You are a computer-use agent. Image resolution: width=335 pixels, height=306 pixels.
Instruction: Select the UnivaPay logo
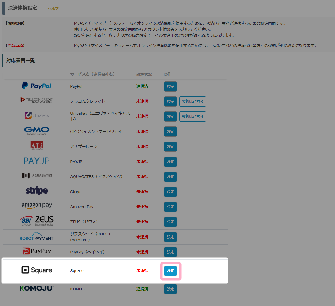36,116
